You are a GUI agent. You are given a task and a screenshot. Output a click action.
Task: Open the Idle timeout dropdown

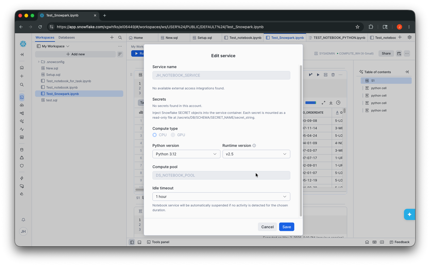pyautogui.click(x=221, y=197)
